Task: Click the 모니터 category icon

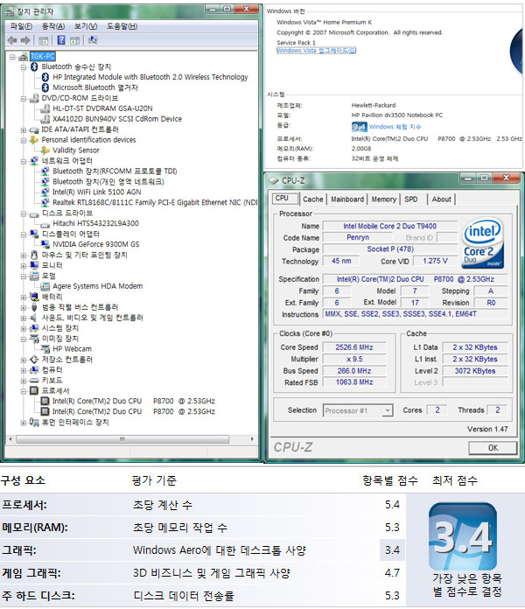Action: [x=34, y=265]
